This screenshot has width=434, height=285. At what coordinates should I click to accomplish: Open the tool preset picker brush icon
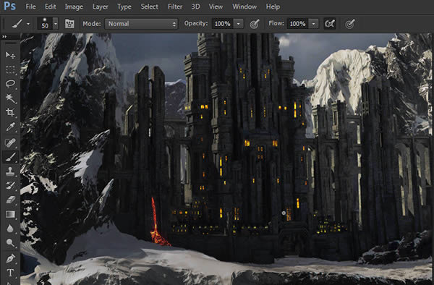pyautogui.click(x=17, y=24)
